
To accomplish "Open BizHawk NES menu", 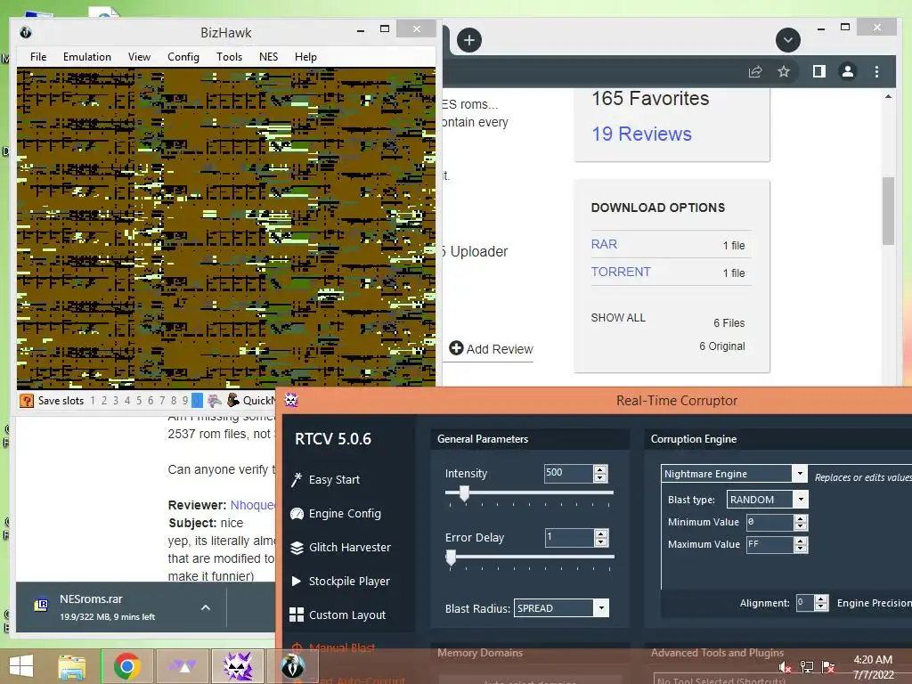I will (268, 56).
